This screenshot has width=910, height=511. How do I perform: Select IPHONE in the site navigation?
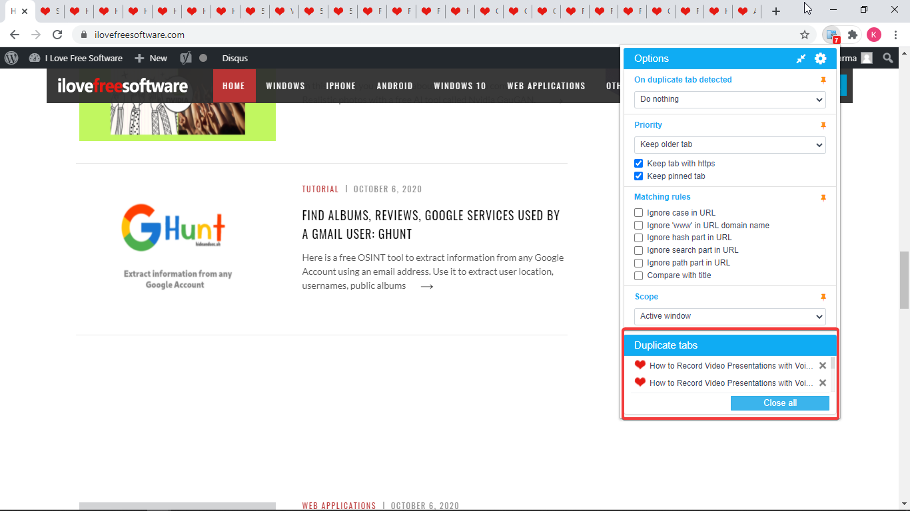point(341,86)
